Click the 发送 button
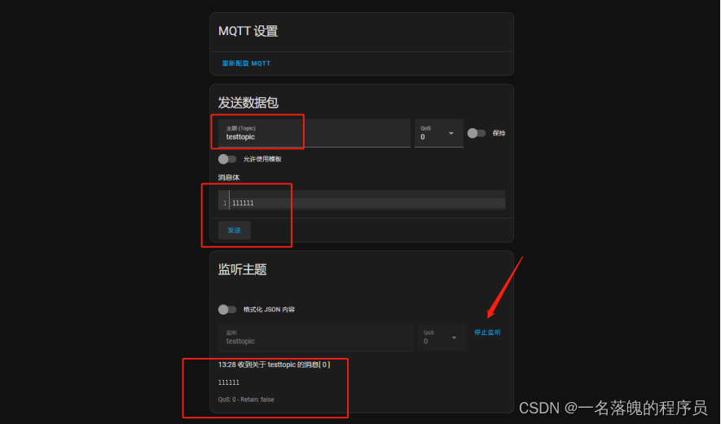The height and width of the screenshot is (424, 721). point(234,230)
